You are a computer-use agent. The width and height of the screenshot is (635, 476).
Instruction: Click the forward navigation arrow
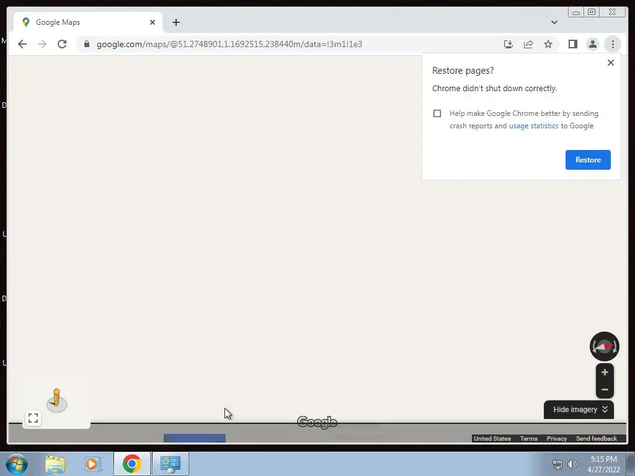[x=42, y=44]
